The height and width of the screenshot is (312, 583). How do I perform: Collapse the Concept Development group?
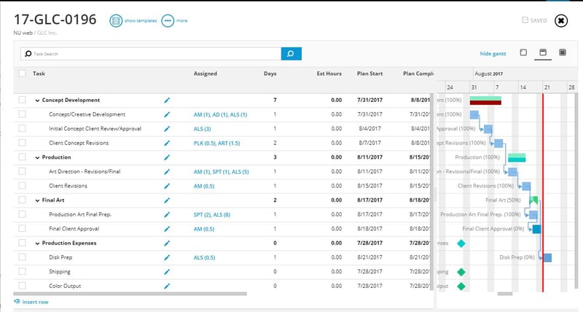pyautogui.click(x=37, y=100)
